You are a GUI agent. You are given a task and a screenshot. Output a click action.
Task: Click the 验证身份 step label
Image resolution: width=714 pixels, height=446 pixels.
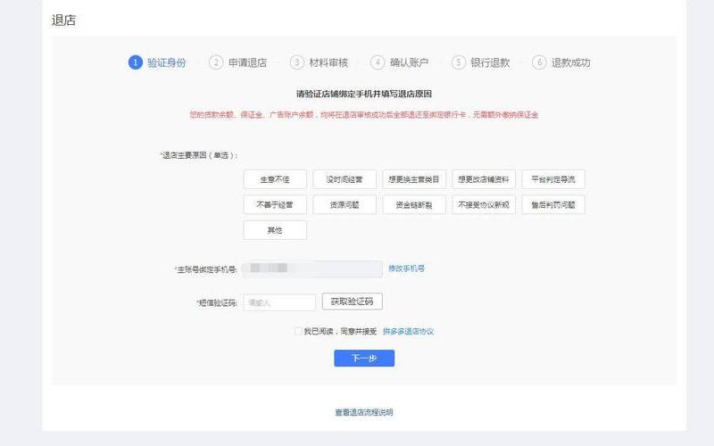point(167,62)
